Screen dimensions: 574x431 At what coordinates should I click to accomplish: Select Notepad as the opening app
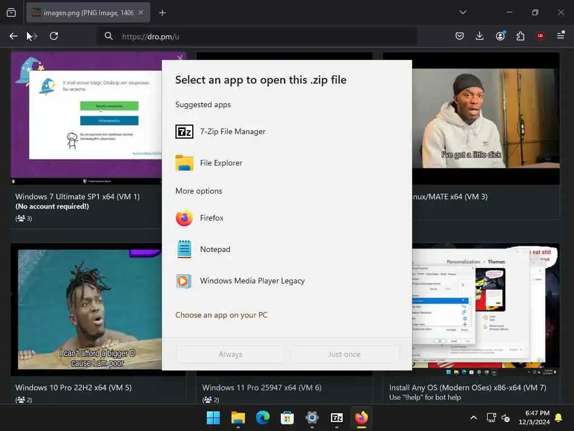286,250
